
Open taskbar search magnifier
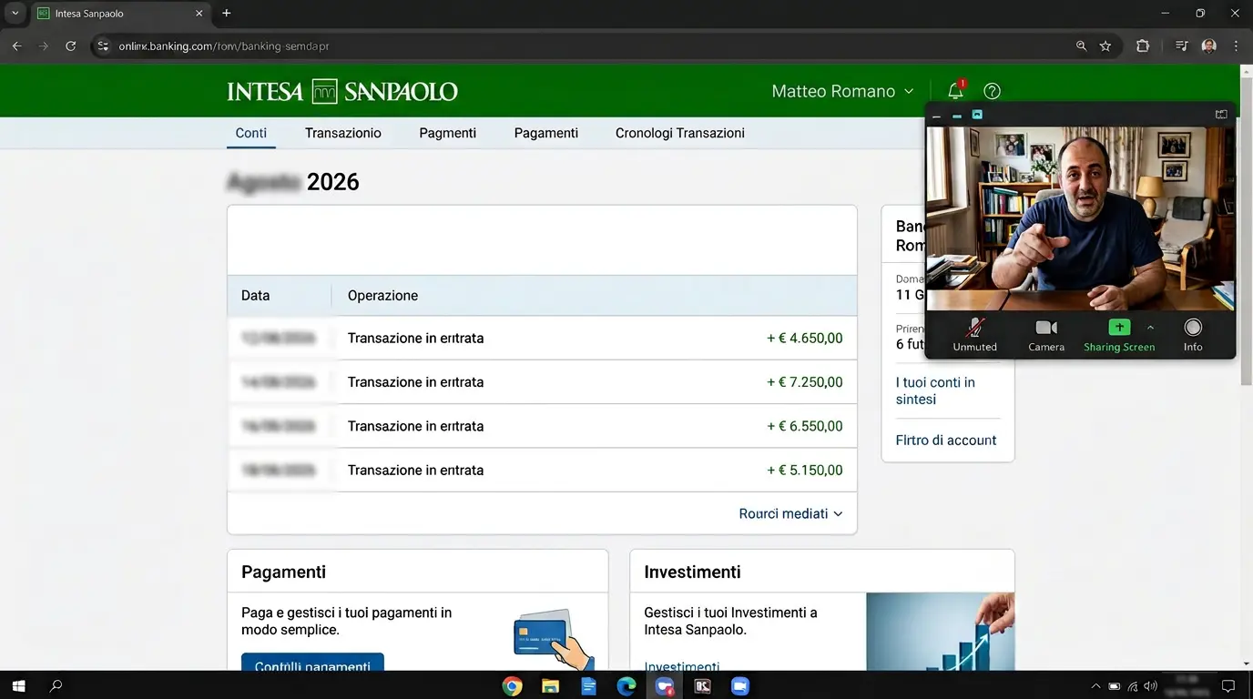point(56,685)
